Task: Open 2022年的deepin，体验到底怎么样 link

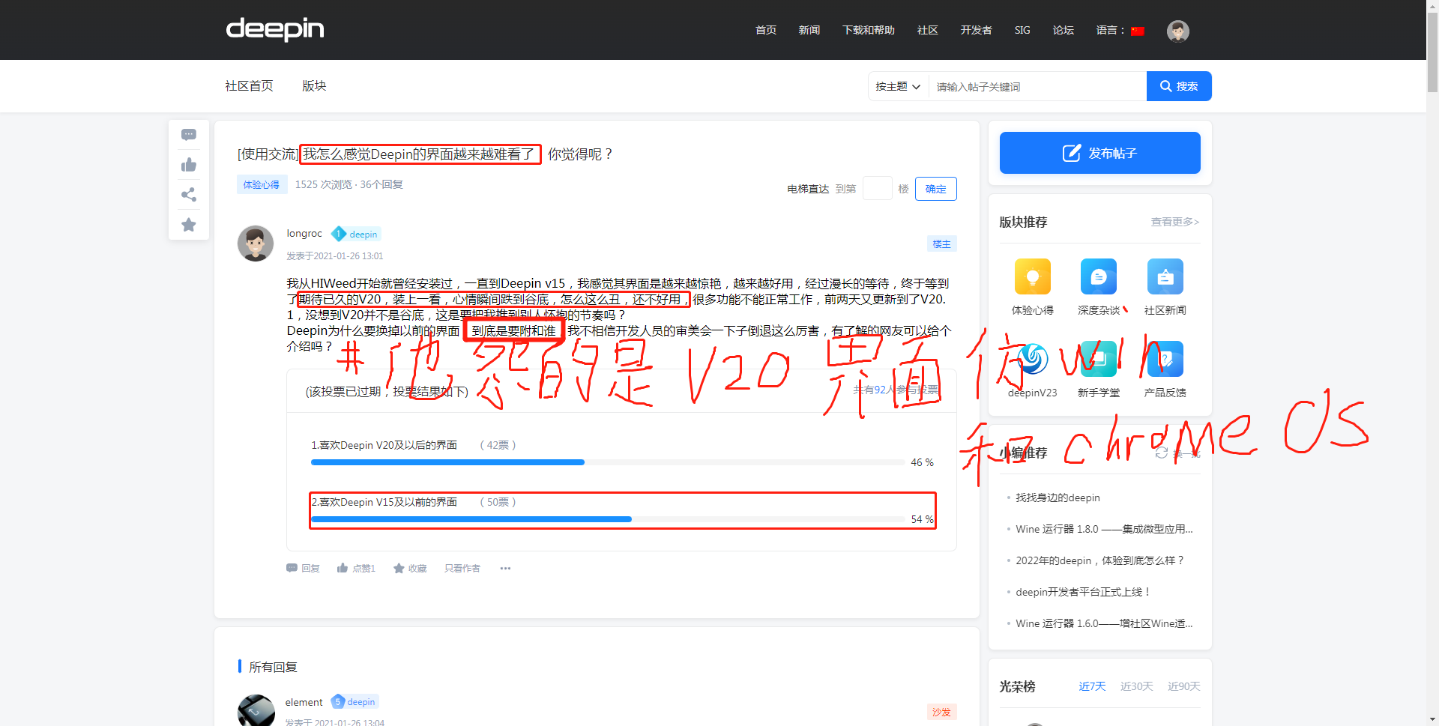Action: click(1099, 560)
